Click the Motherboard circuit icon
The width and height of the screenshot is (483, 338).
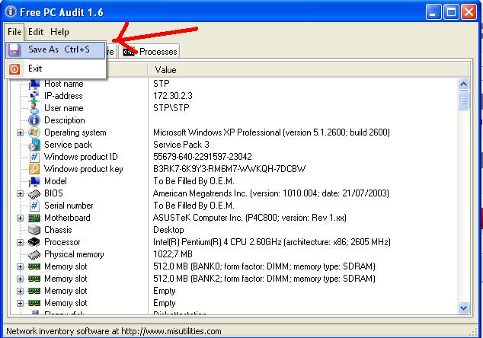click(x=34, y=218)
